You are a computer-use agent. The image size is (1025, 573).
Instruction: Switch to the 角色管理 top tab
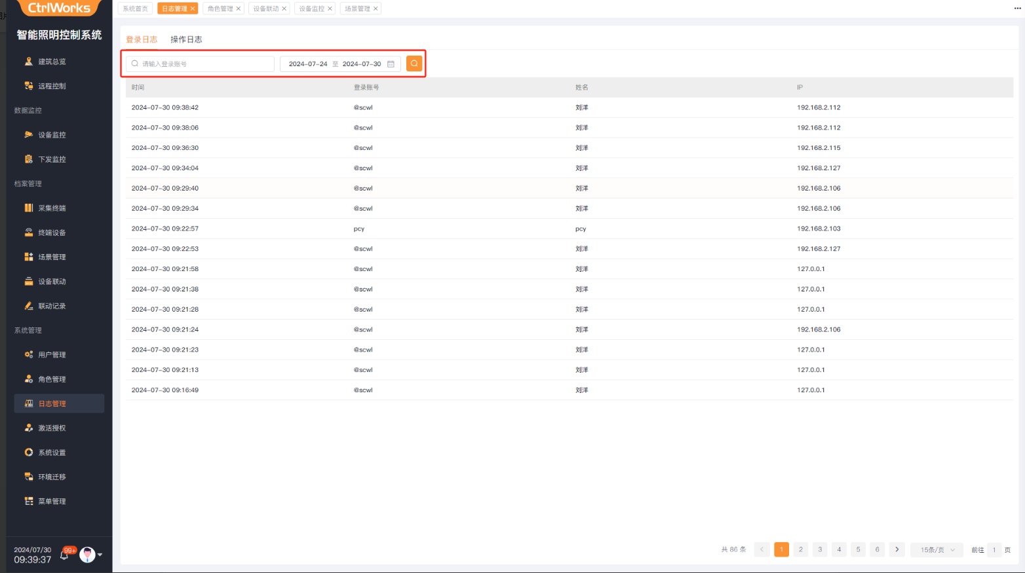point(220,9)
